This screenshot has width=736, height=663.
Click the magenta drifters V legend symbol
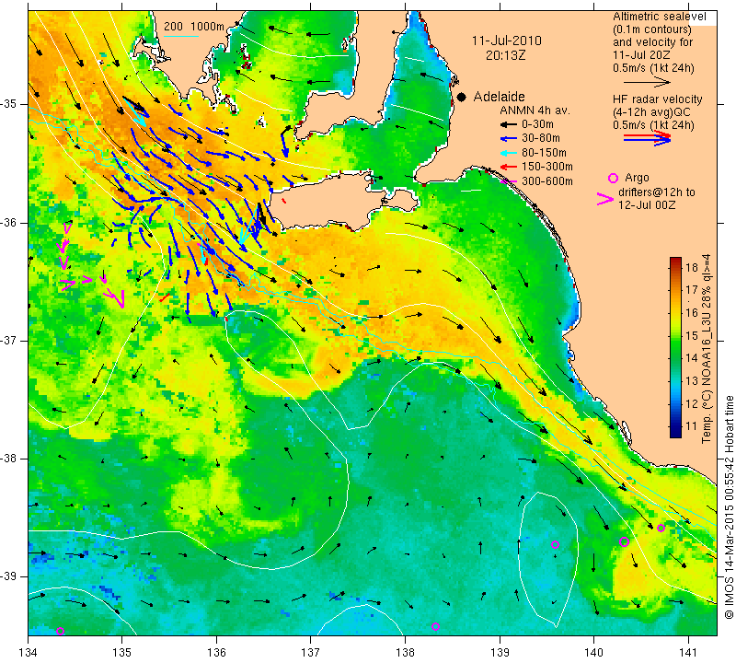pos(604,199)
